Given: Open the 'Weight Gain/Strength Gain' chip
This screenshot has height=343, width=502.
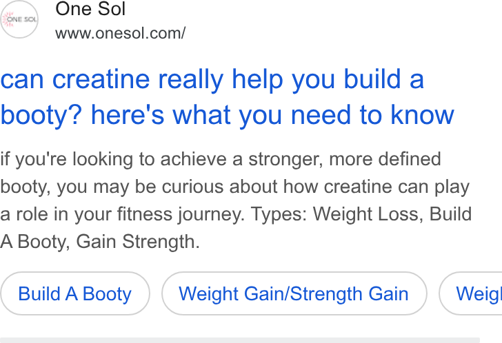Looking at the screenshot, I should [294, 293].
